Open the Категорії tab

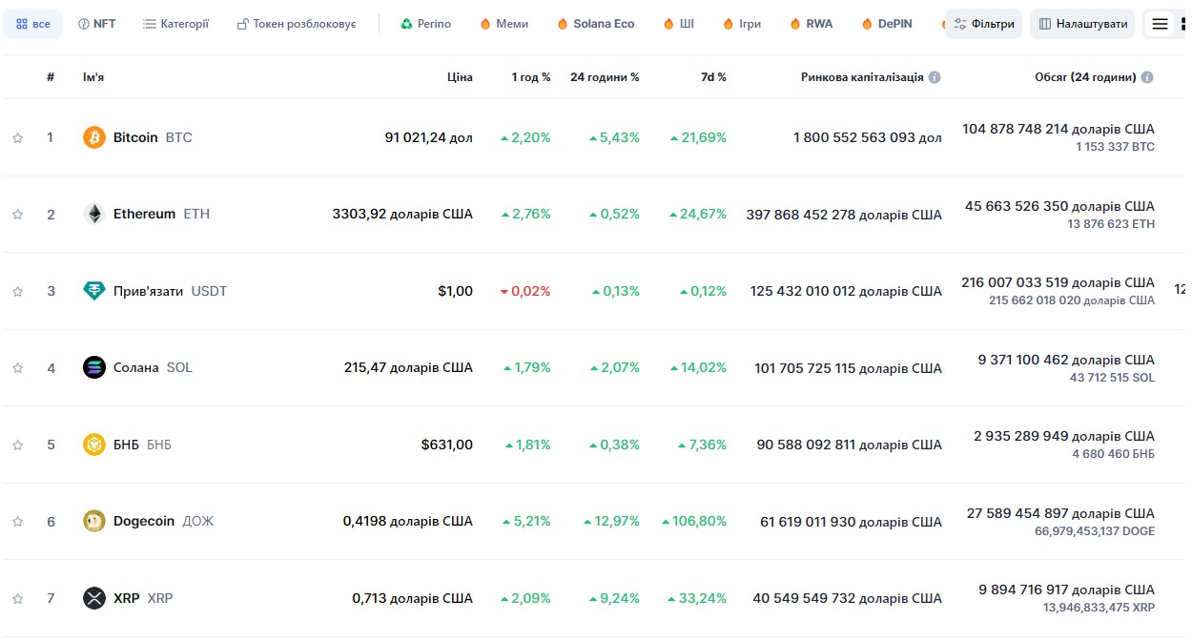click(175, 24)
